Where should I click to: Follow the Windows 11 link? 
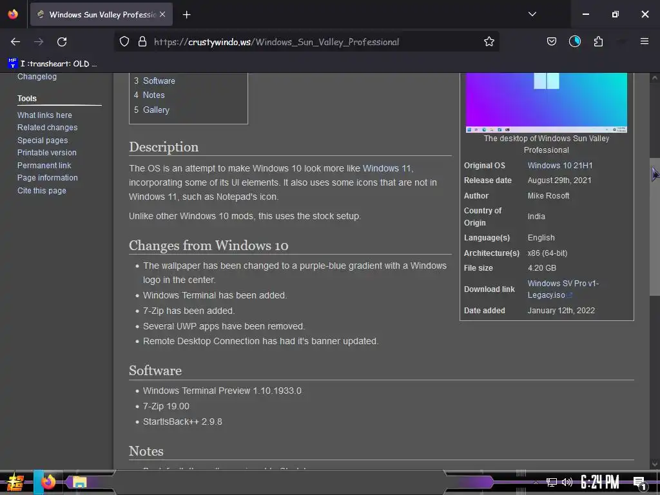(387, 168)
